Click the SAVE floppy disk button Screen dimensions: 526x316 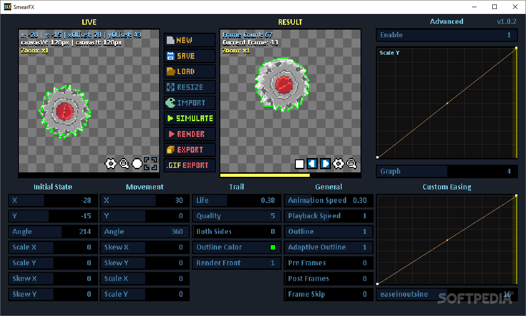[x=190, y=56]
